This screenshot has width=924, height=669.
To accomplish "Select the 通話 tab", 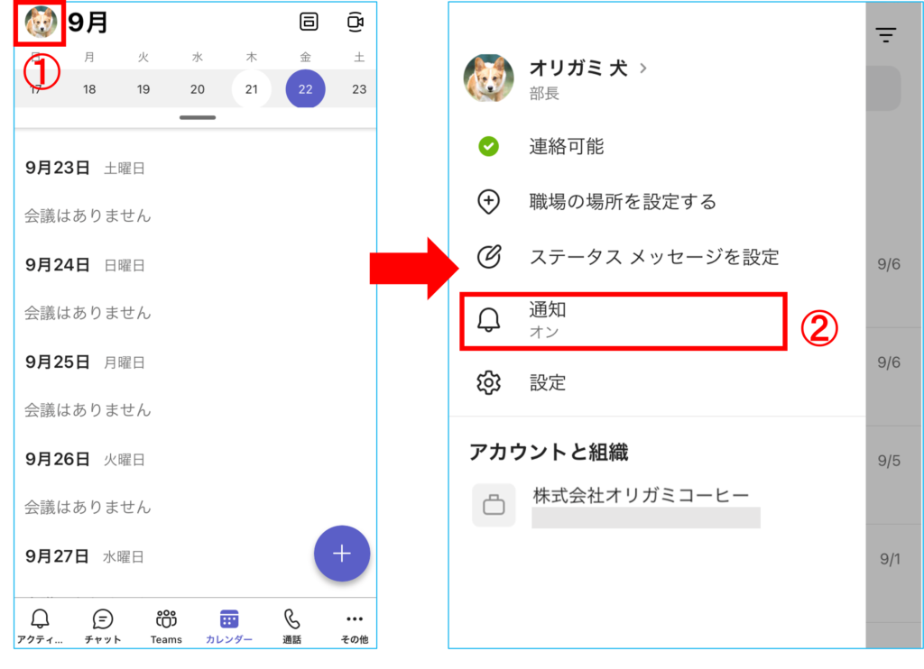I will tap(291, 626).
